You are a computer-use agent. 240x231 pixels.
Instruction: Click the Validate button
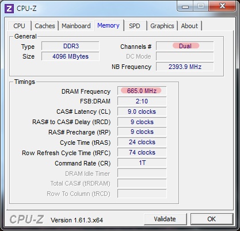pyautogui.click(x=165, y=219)
